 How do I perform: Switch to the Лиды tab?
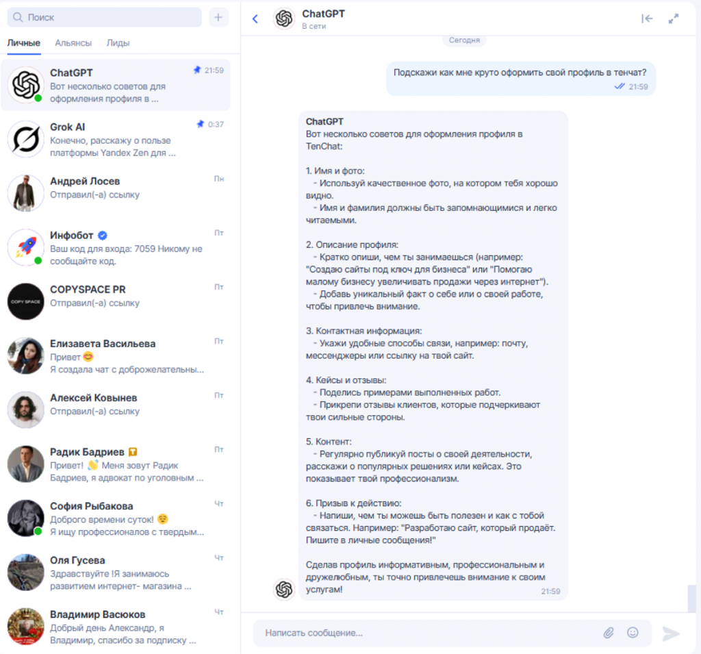pyautogui.click(x=118, y=43)
